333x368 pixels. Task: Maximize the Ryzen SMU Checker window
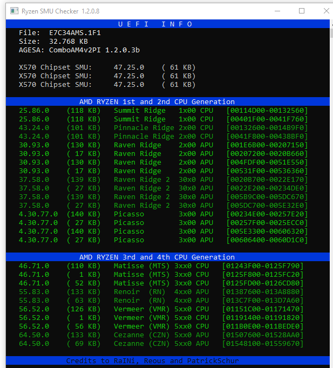pos(302,11)
